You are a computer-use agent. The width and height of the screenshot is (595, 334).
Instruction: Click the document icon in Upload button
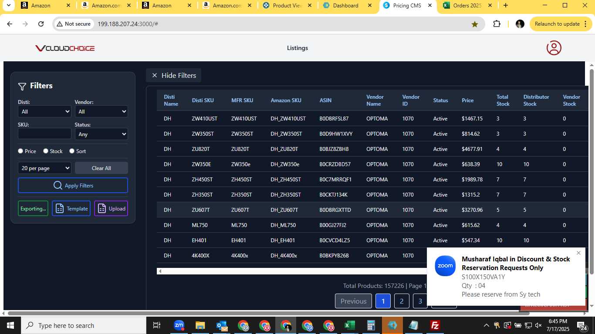click(x=102, y=209)
